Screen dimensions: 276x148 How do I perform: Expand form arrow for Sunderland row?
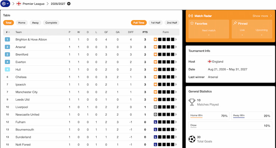pos(176,137)
